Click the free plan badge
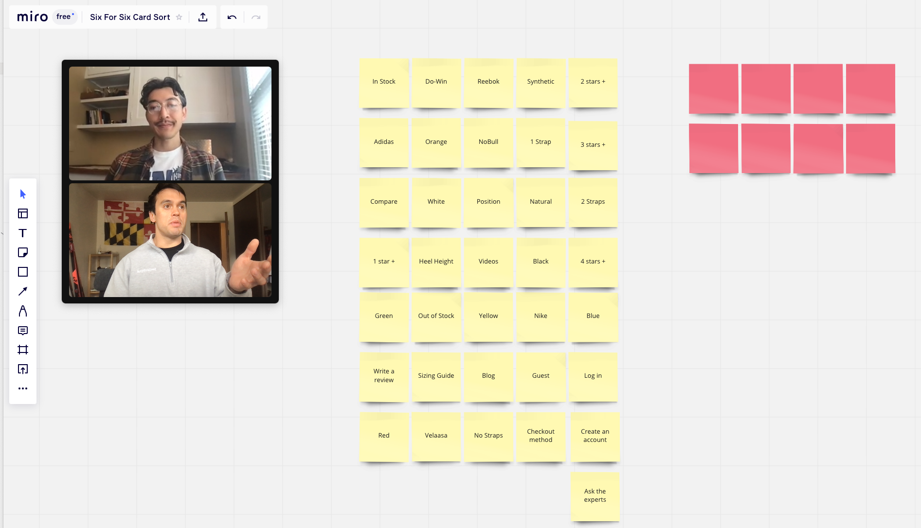The width and height of the screenshot is (921, 528). click(65, 17)
